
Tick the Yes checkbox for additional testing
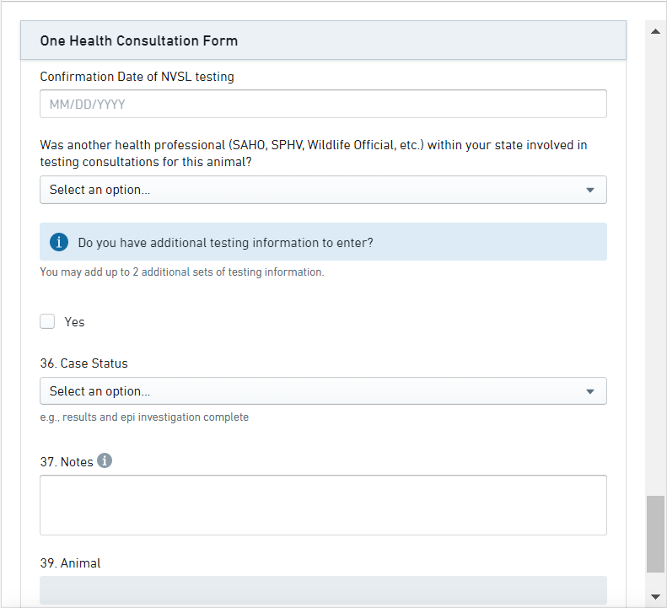pyautogui.click(x=48, y=321)
